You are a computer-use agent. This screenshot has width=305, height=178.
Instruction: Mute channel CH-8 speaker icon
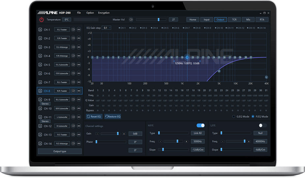point(73,91)
